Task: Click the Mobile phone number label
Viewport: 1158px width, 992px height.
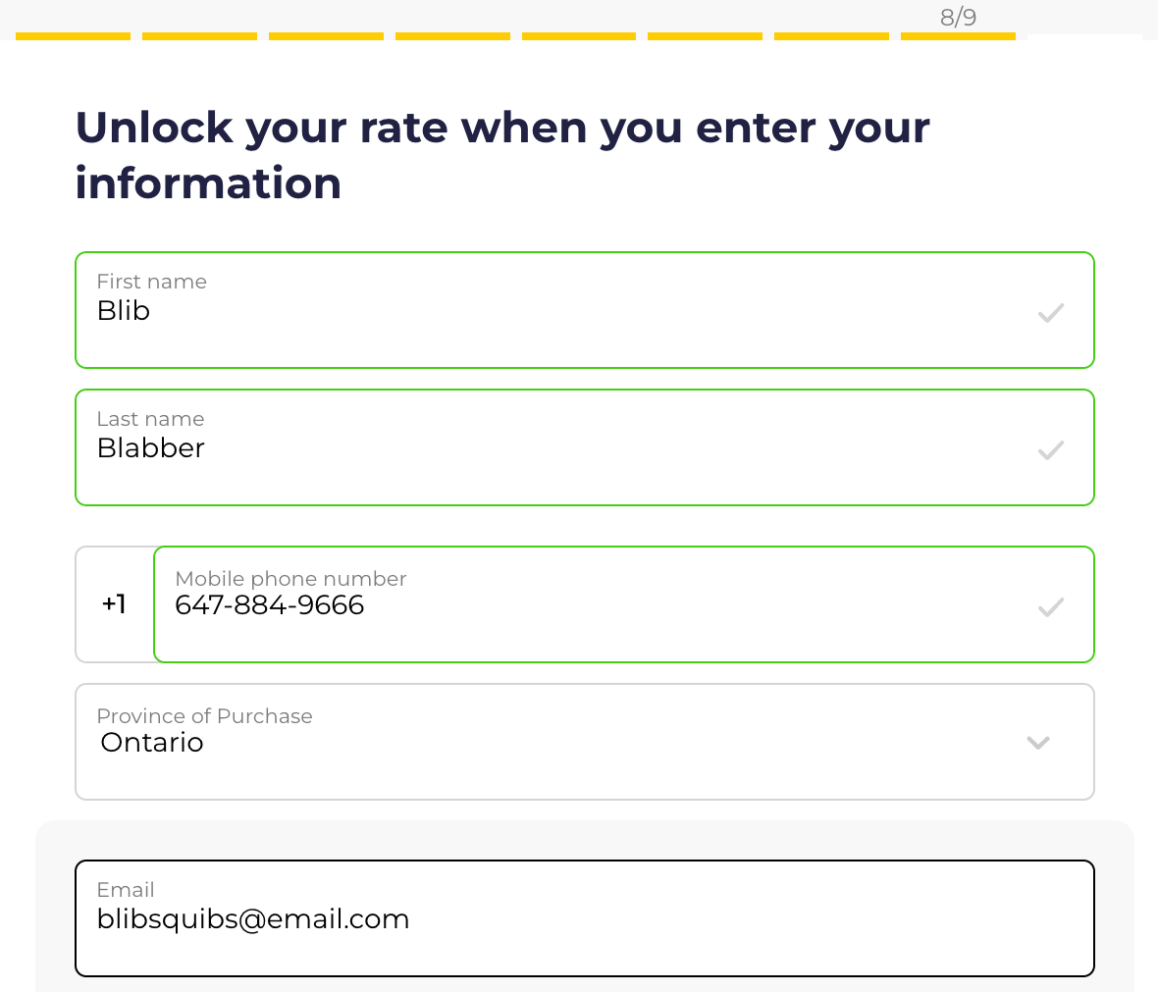Action: pyautogui.click(x=290, y=579)
